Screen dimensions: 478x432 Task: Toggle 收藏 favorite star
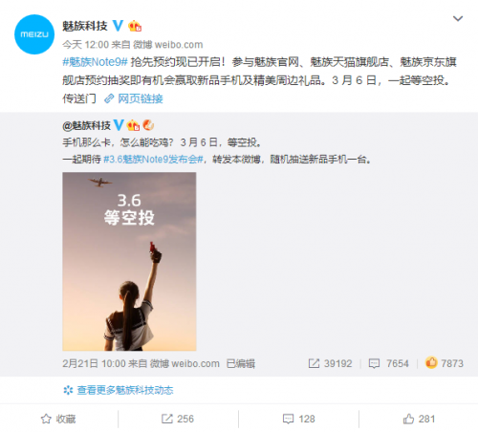click(58, 419)
